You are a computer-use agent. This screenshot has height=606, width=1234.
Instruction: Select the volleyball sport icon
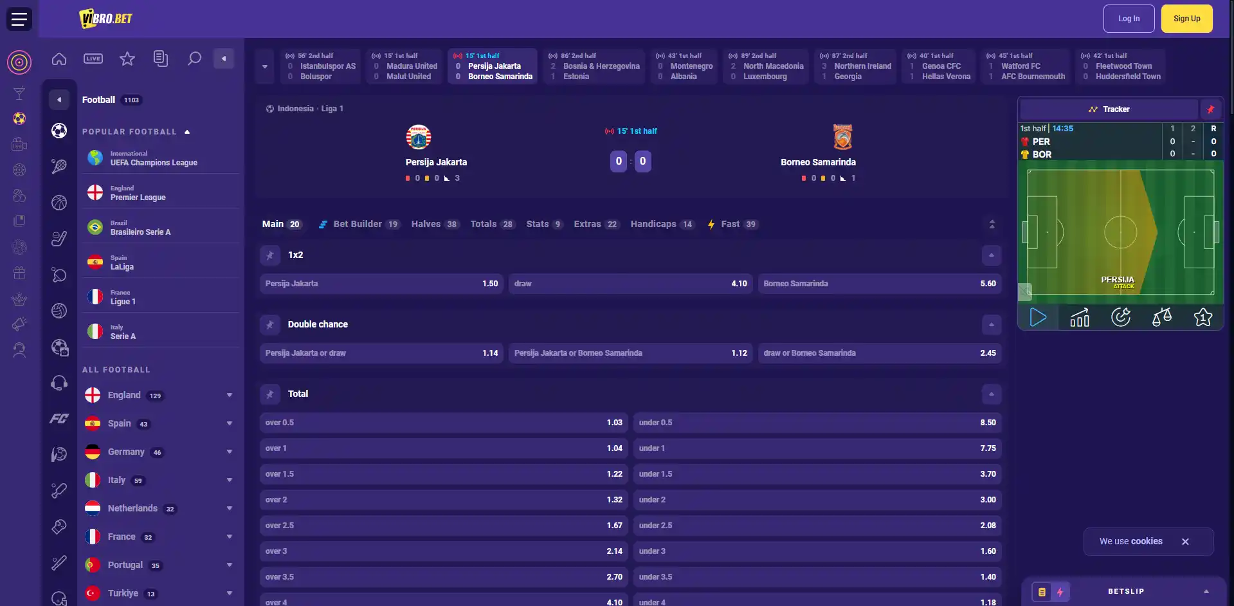[x=59, y=311]
